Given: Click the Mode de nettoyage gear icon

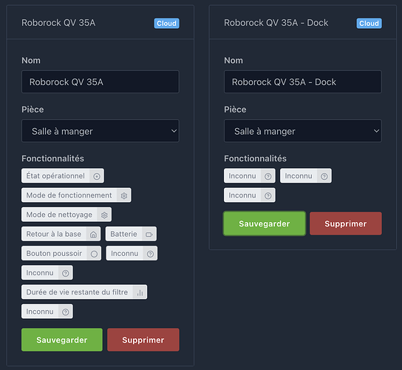Looking at the screenshot, I should point(104,215).
